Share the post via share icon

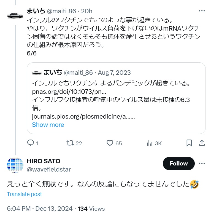coord(202,143)
